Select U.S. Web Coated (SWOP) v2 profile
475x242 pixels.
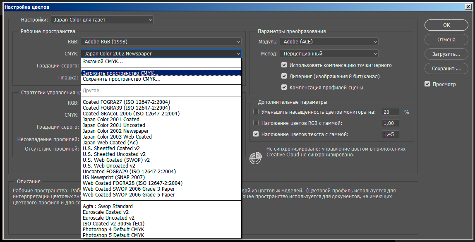point(116,160)
